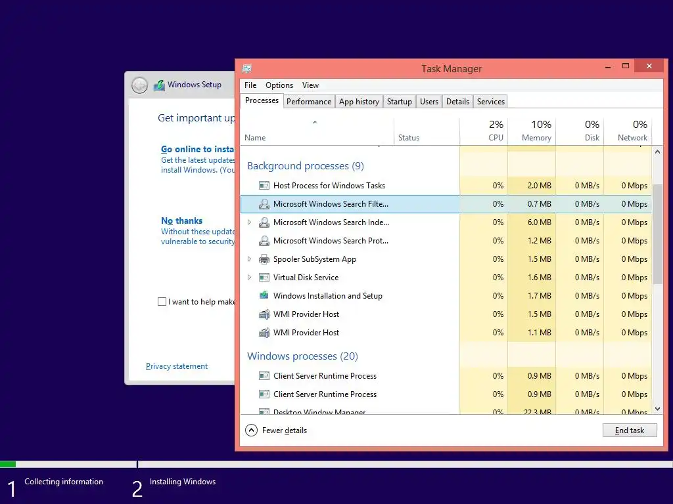Screen dimensions: 673x504
Task: Click the End task button
Action: point(629,430)
